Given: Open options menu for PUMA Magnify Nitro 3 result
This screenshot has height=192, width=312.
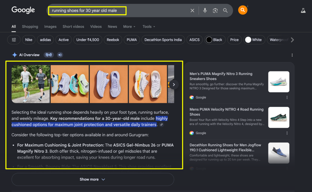Looking at the screenshot, I should pos(287,98).
